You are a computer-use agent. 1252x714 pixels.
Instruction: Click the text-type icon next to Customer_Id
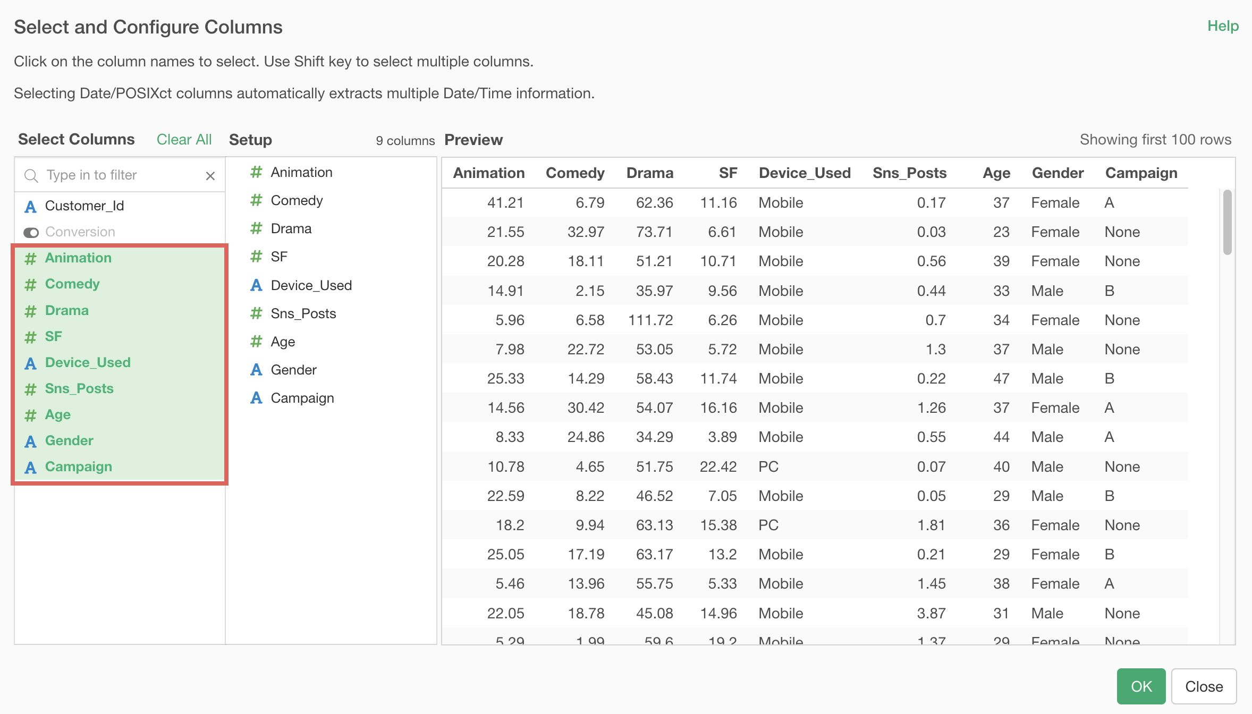(31, 206)
